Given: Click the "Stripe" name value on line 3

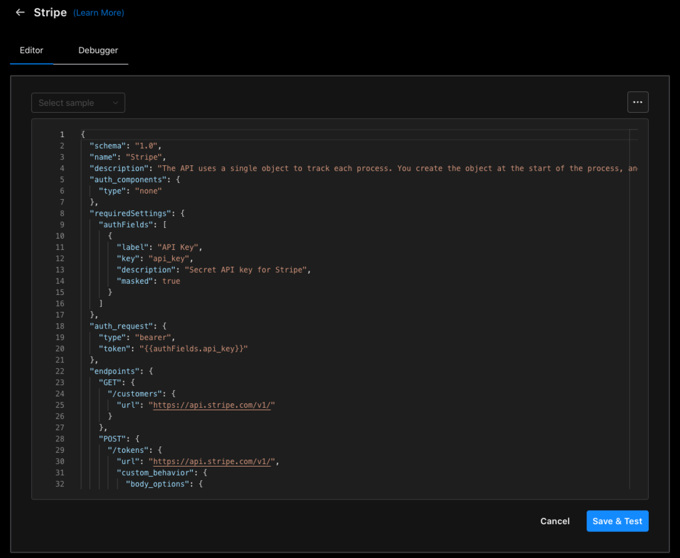Looking at the screenshot, I should tap(143, 157).
